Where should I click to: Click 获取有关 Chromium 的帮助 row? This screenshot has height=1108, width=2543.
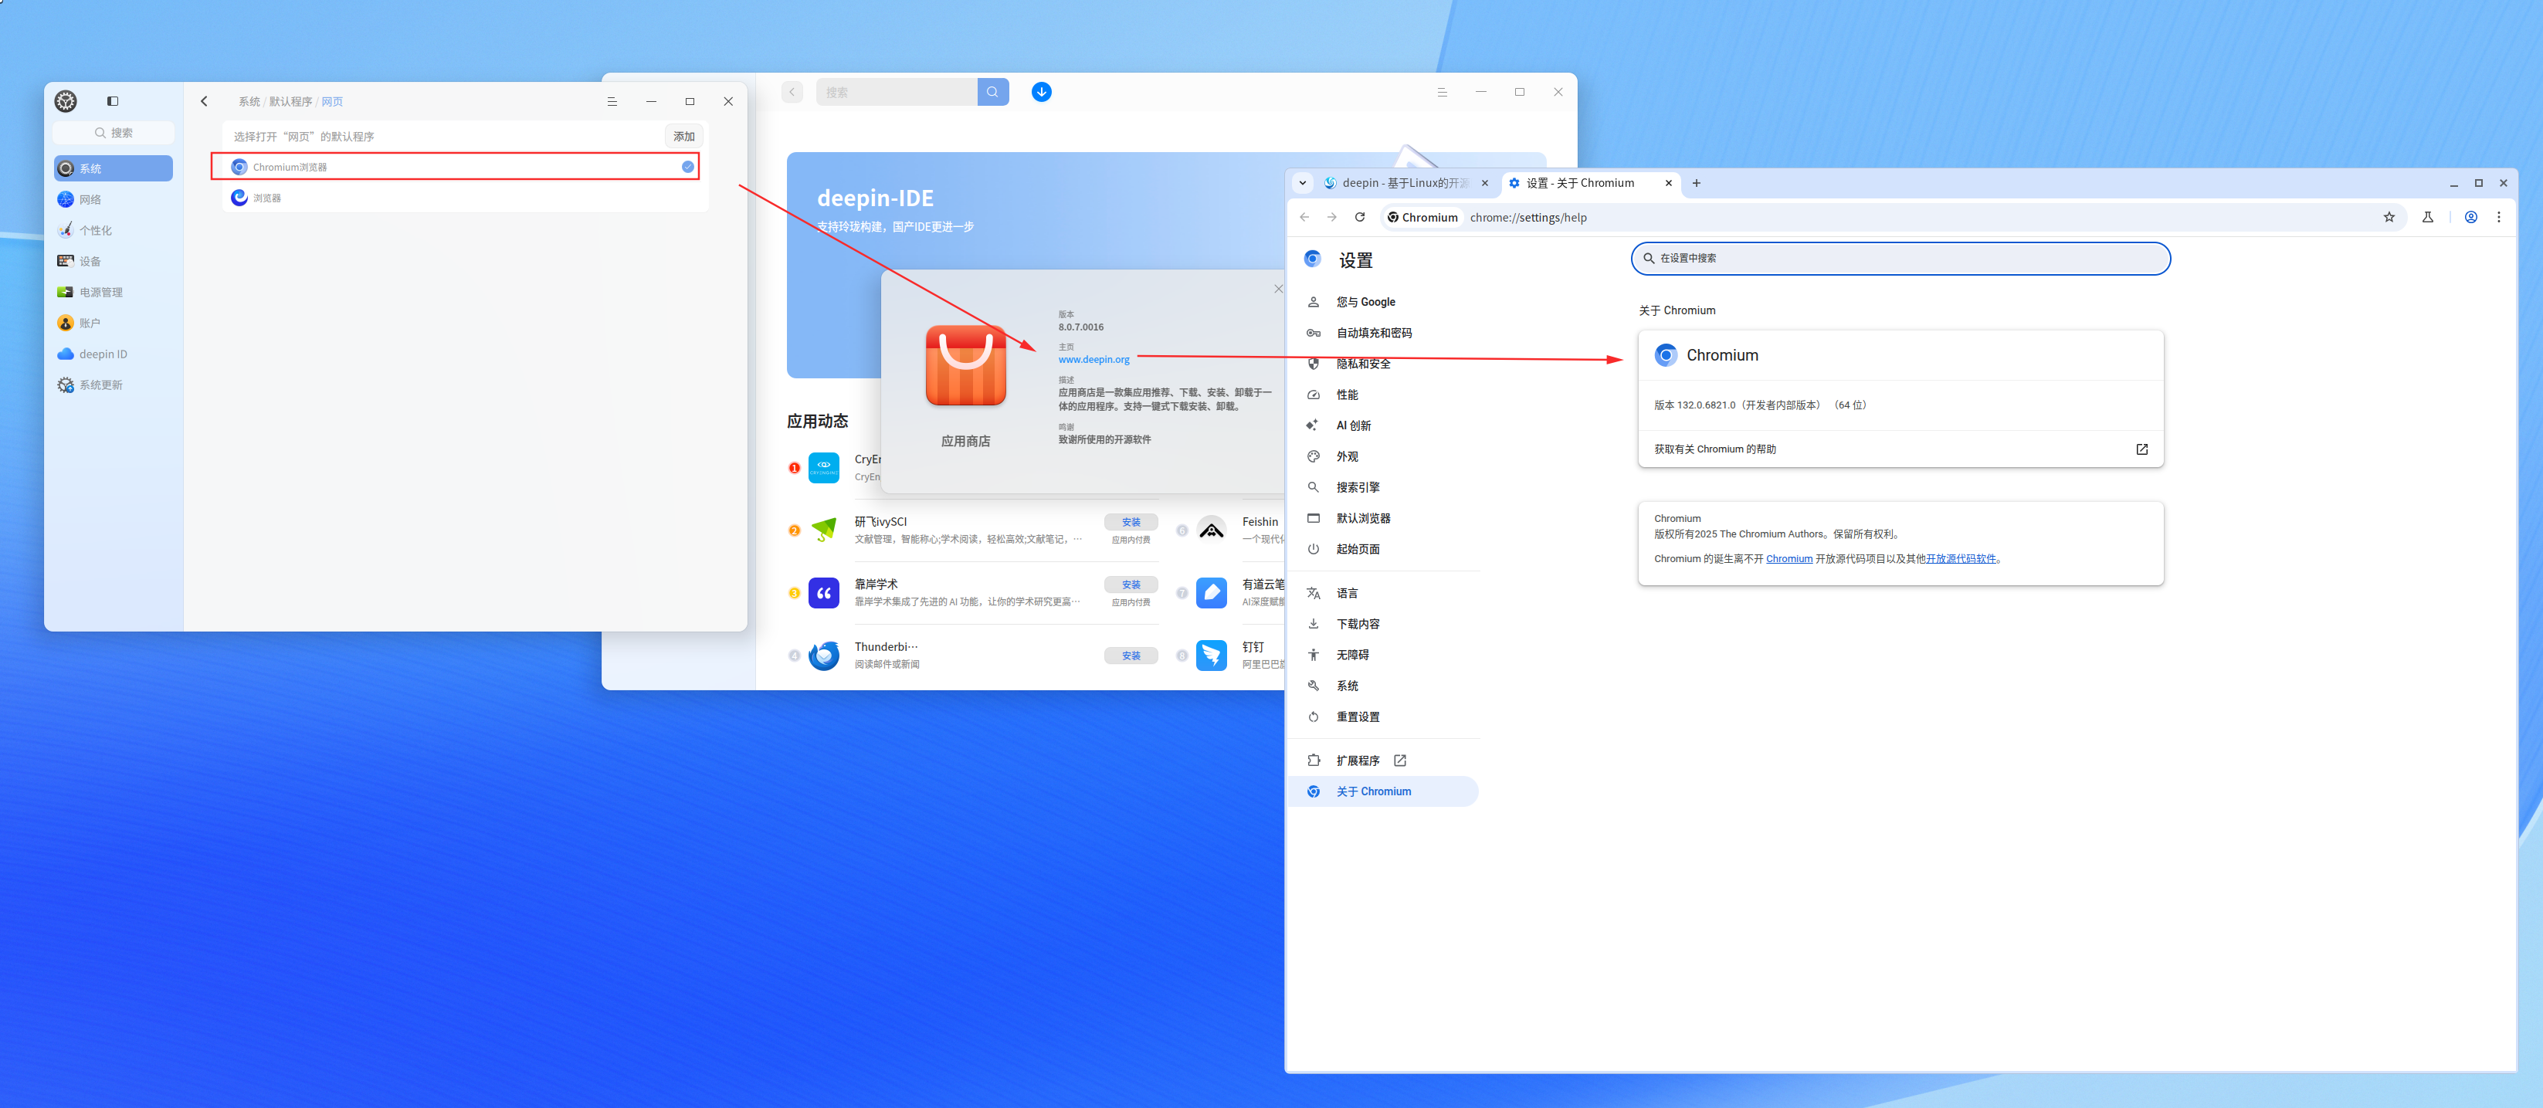click(1900, 449)
